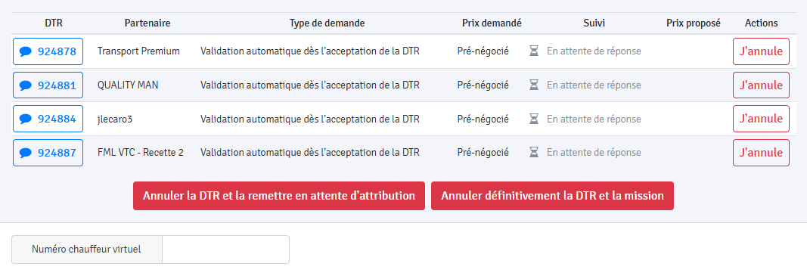Click the hourglass icon in the FML VTC row
This screenshot has height=276, width=807.
(534, 153)
